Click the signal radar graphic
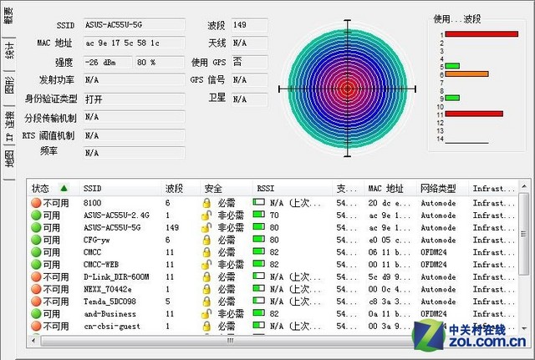This screenshot has width=535, height=360. click(348, 89)
